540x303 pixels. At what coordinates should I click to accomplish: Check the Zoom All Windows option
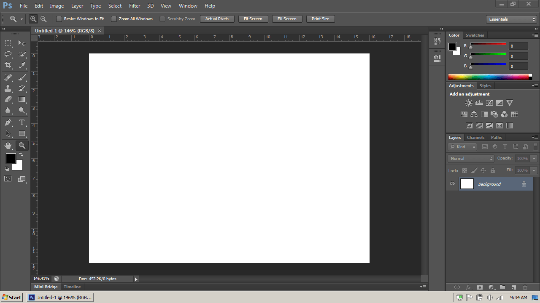pos(114,19)
